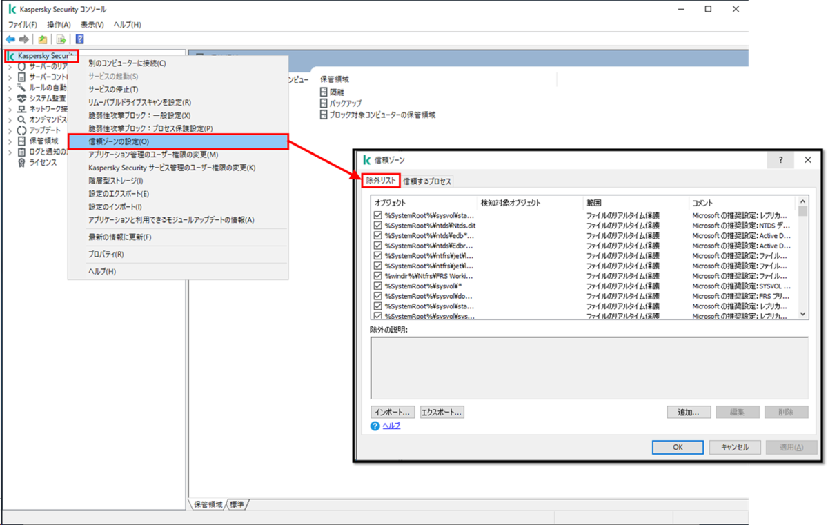Choose プロパティ(R) in context menu
This screenshot has width=828, height=525.
[178, 254]
